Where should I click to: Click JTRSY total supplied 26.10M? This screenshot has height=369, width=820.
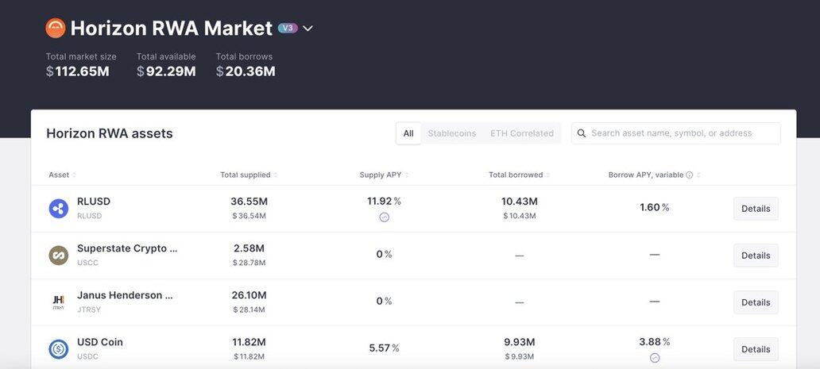[249, 295]
